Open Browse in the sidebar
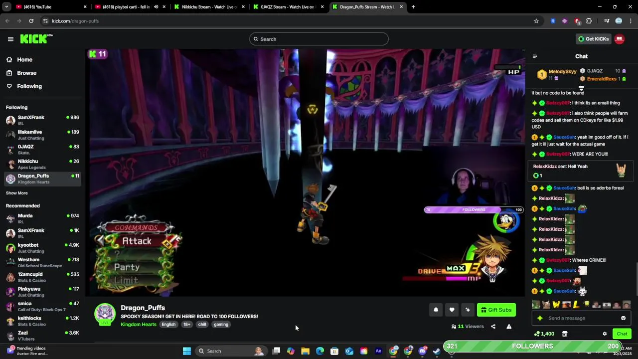638x359 pixels. tap(26, 73)
